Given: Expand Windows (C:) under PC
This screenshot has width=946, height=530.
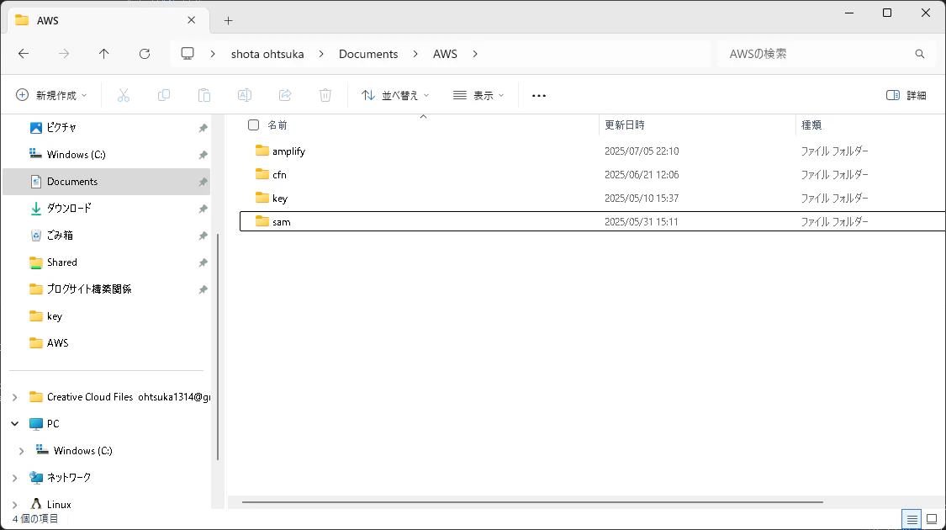Looking at the screenshot, I should coord(22,451).
